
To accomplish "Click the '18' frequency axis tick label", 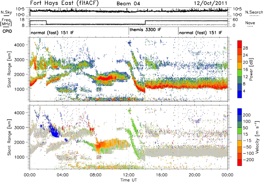I will click(22, 20).
